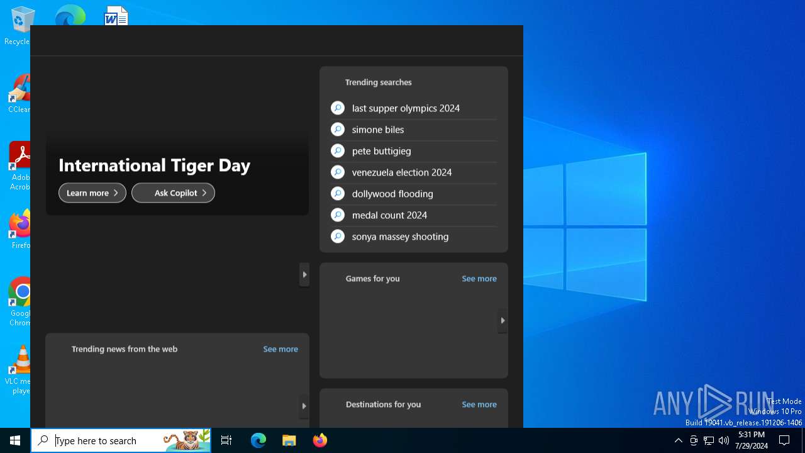Viewport: 805px width, 453px height.
Task: Launch the Google Chrome desktop shortcut
Action: 19,302
